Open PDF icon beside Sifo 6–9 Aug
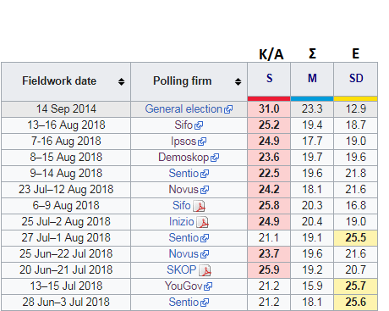Screen dimensions: 389x311 point(199,206)
